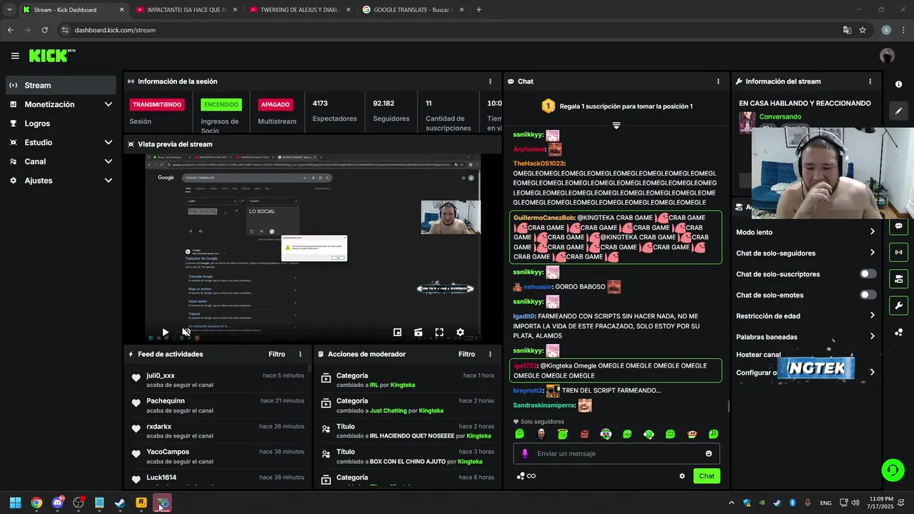Click the APAGADO Multistream badge

(x=275, y=104)
